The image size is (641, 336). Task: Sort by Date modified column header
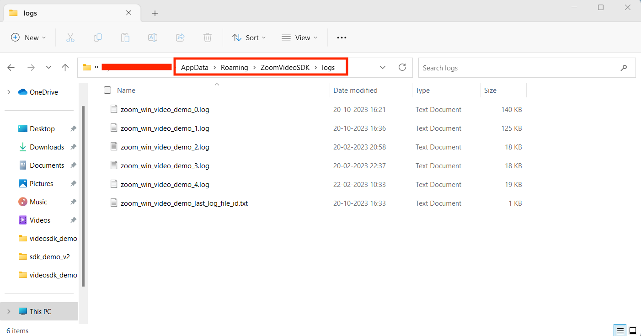(355, 91)
